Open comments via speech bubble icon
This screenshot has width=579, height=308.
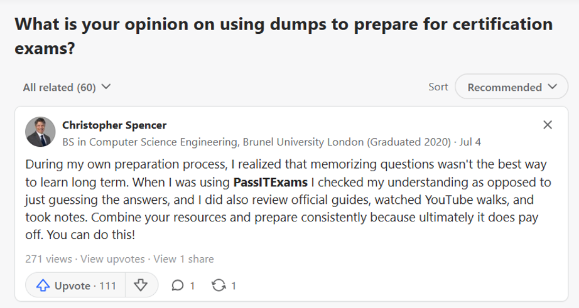(x=178, y=285)
